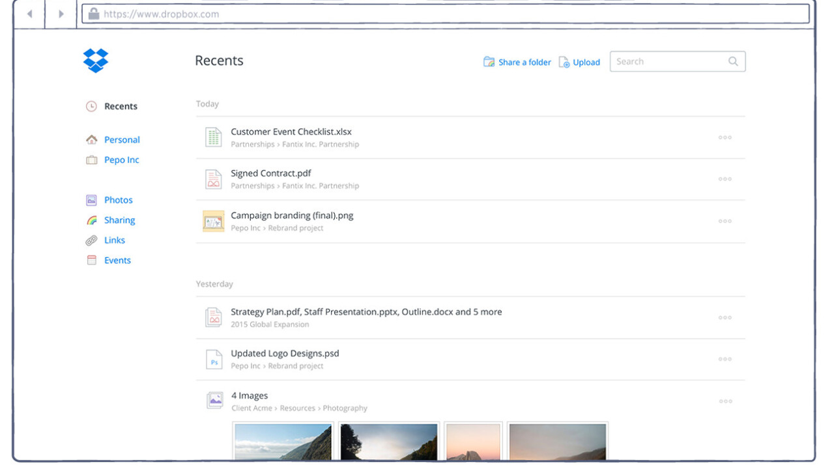Click the Updated Logo Designs Photoshop icon
The image size is (834, 469).
(213, 360)
